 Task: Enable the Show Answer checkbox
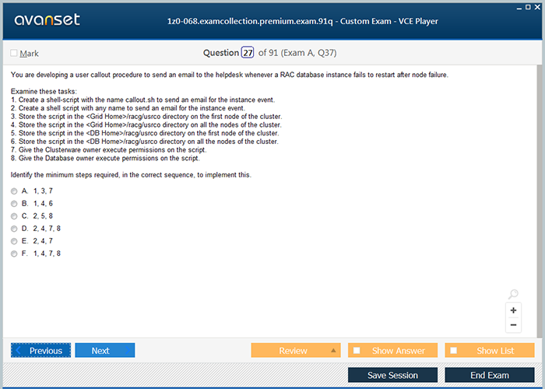click(357, 350)
